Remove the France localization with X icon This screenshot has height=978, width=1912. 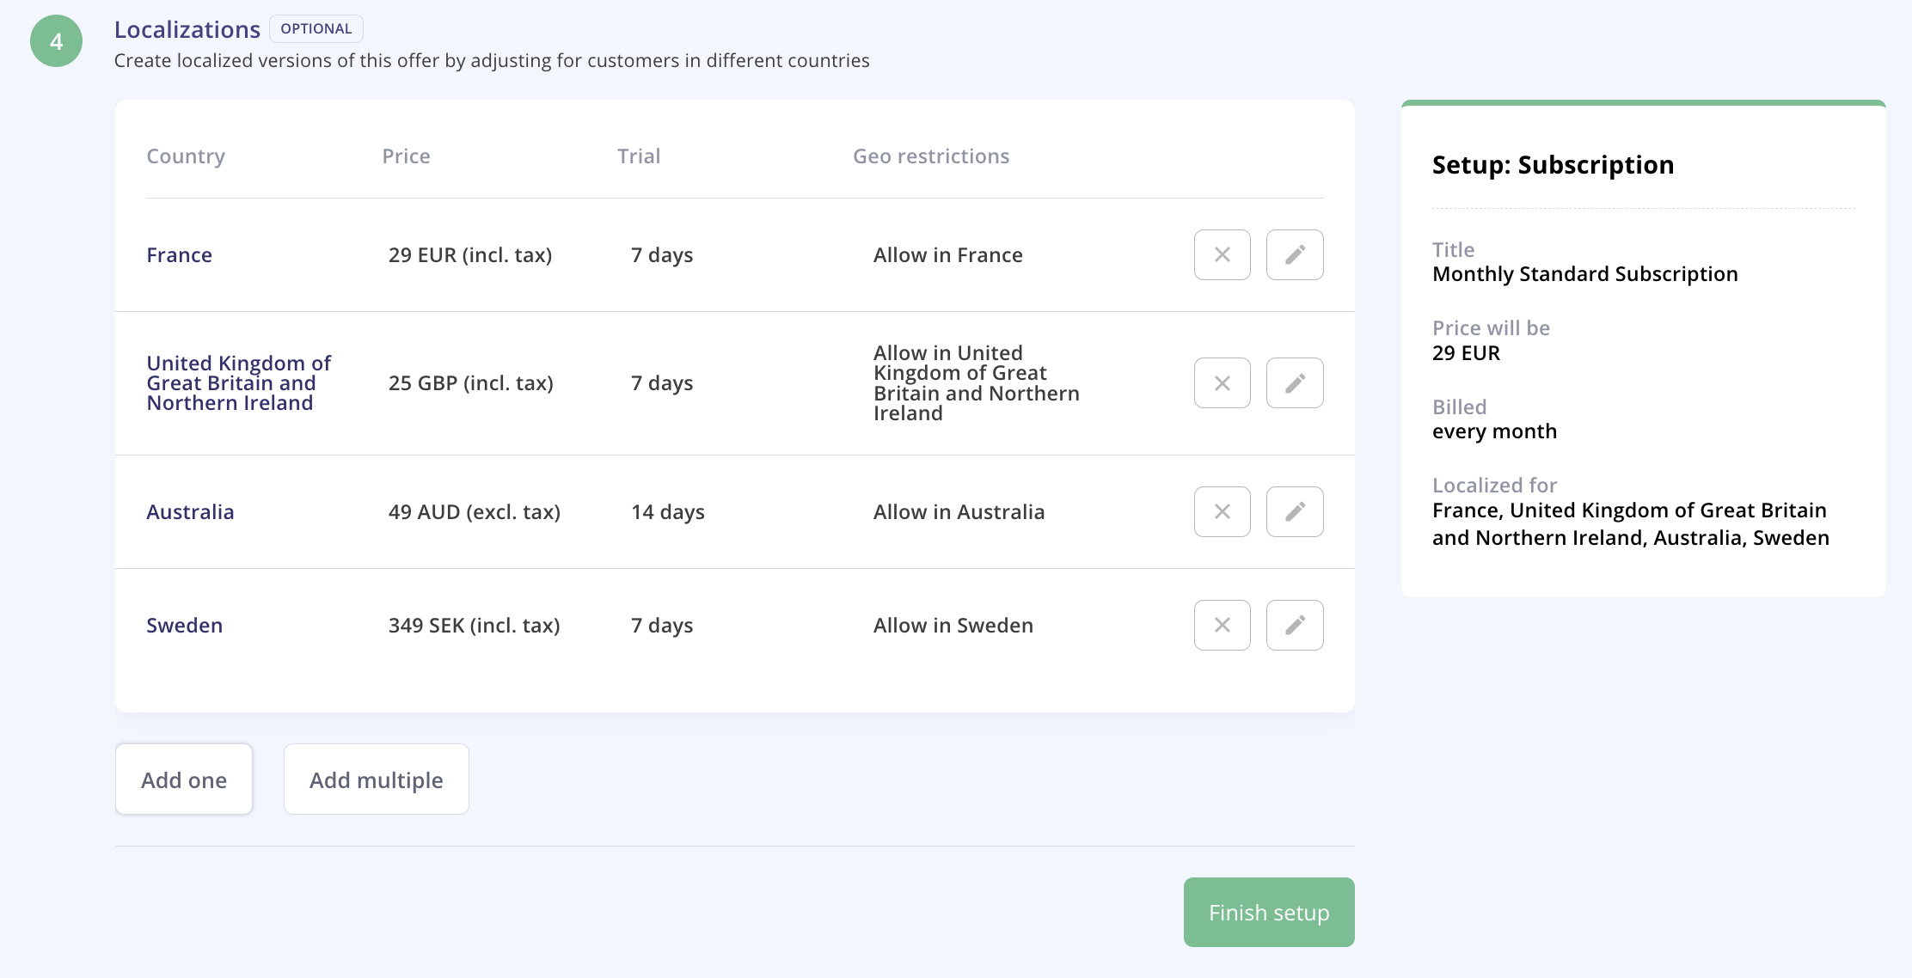tap(1222, 254)
